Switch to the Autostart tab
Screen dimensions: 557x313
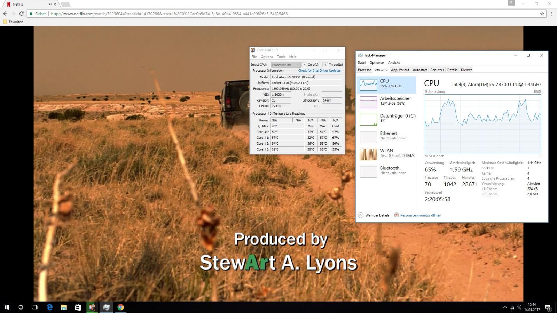420,70
